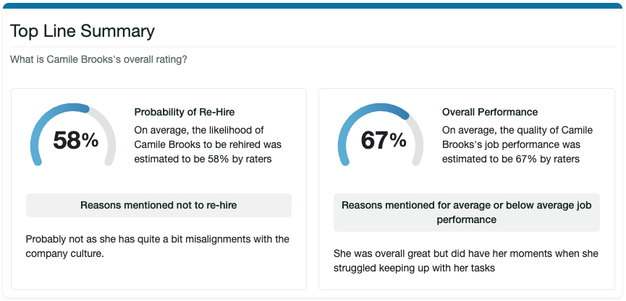
Task: Click empty space below the culture misalignment comment
Action: [158, 275]
